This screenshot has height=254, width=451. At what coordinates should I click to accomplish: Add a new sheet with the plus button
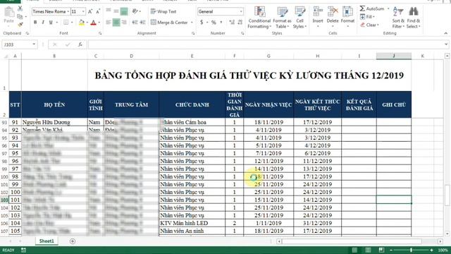coord(73,241)
